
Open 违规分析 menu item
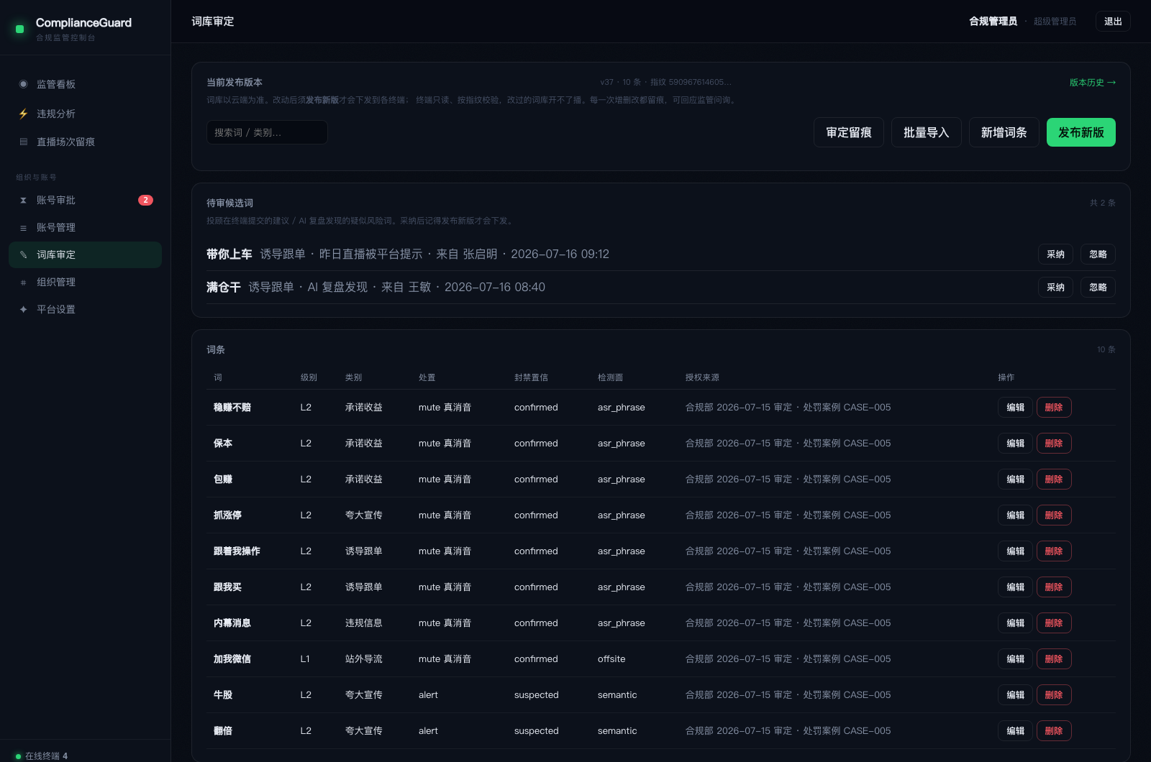coord(85,114)
